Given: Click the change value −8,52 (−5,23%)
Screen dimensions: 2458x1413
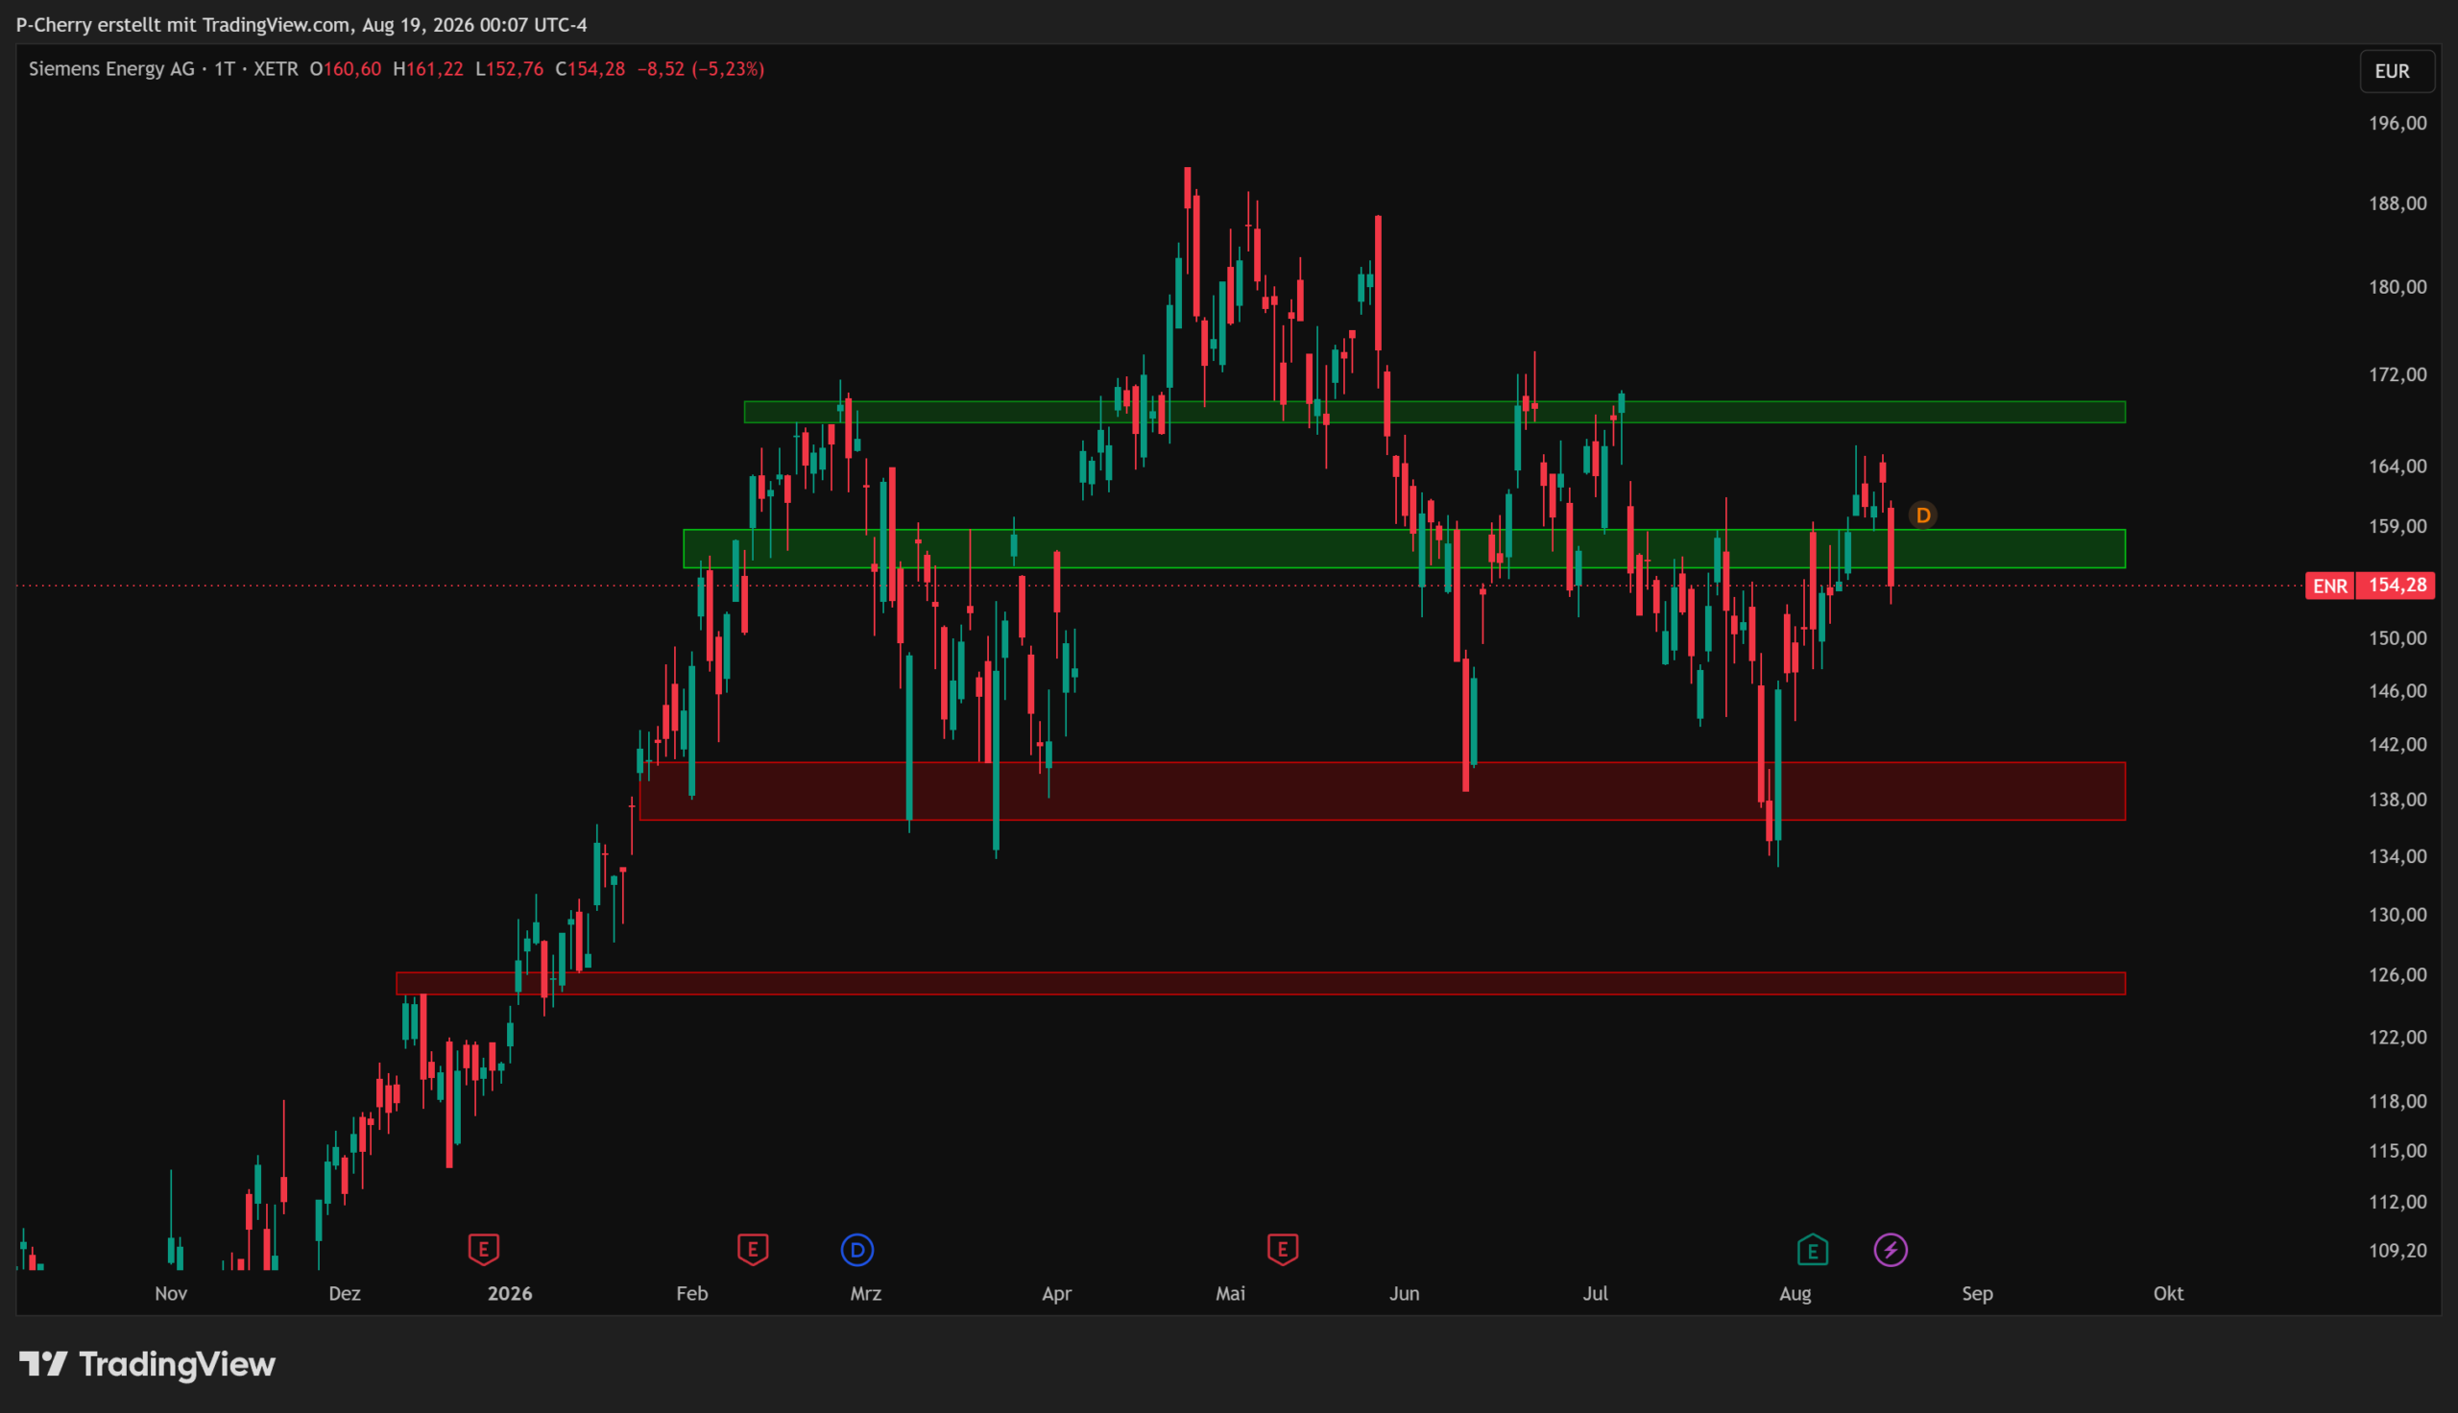Looking at the screenshot, I should pyautogui.click(x=701, y=69).
